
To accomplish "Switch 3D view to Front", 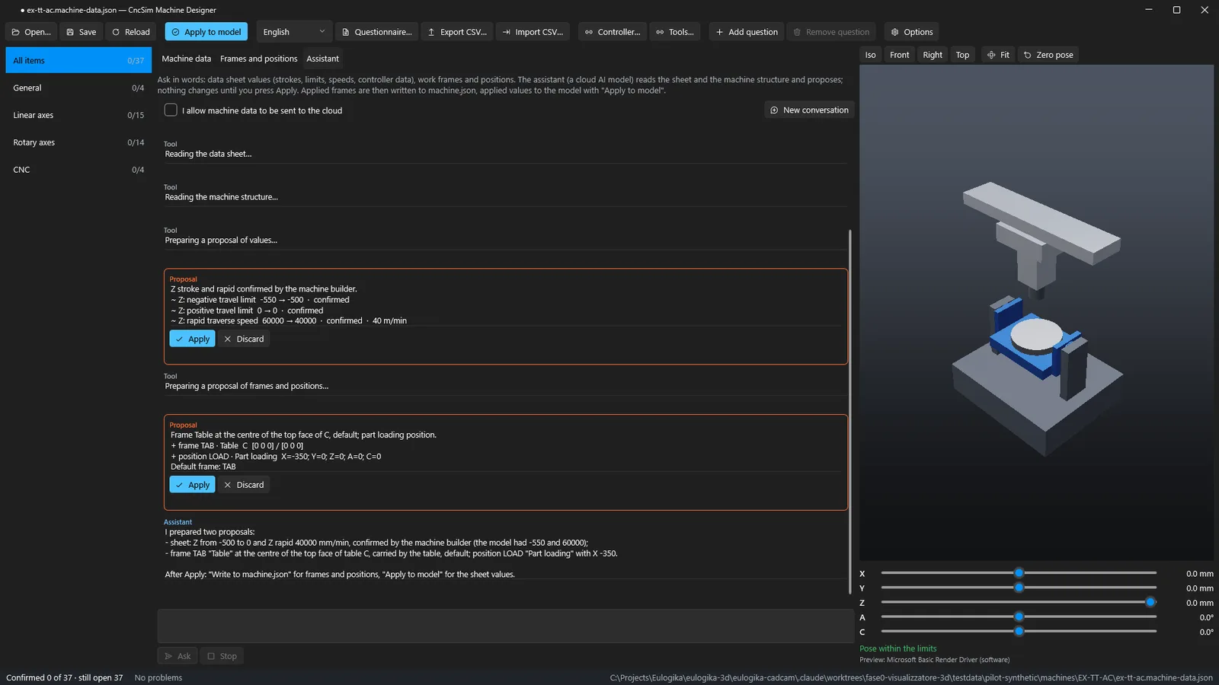I will point(900,55).
